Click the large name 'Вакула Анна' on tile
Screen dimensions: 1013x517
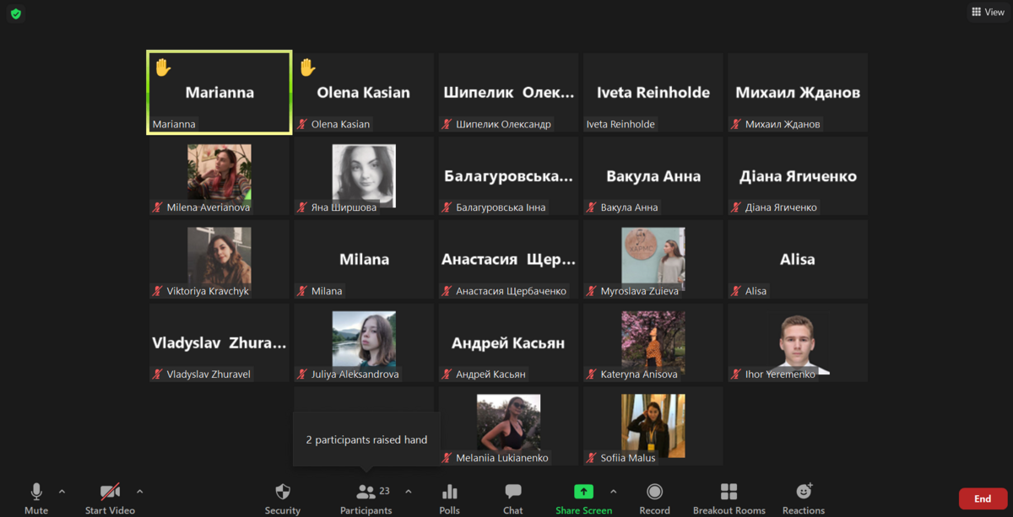pos(653,176)
